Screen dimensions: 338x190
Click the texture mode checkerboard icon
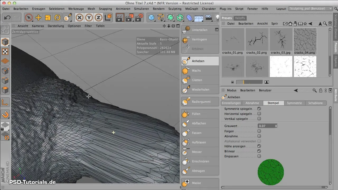5,51
